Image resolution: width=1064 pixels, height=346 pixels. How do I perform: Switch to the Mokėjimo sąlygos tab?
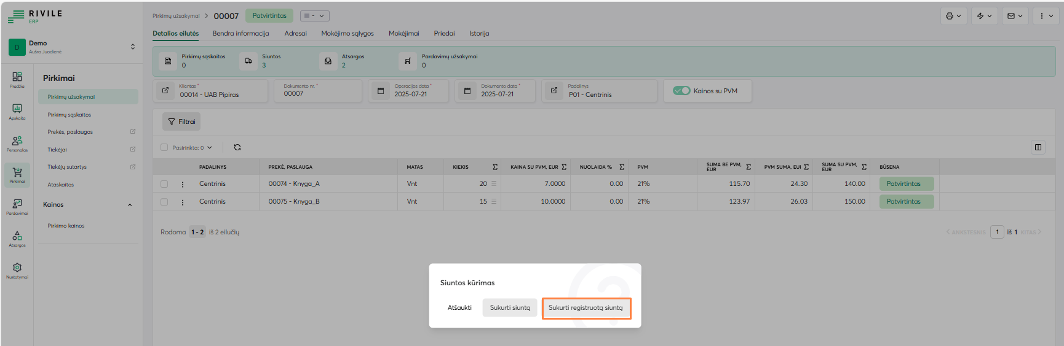[347, 34]
